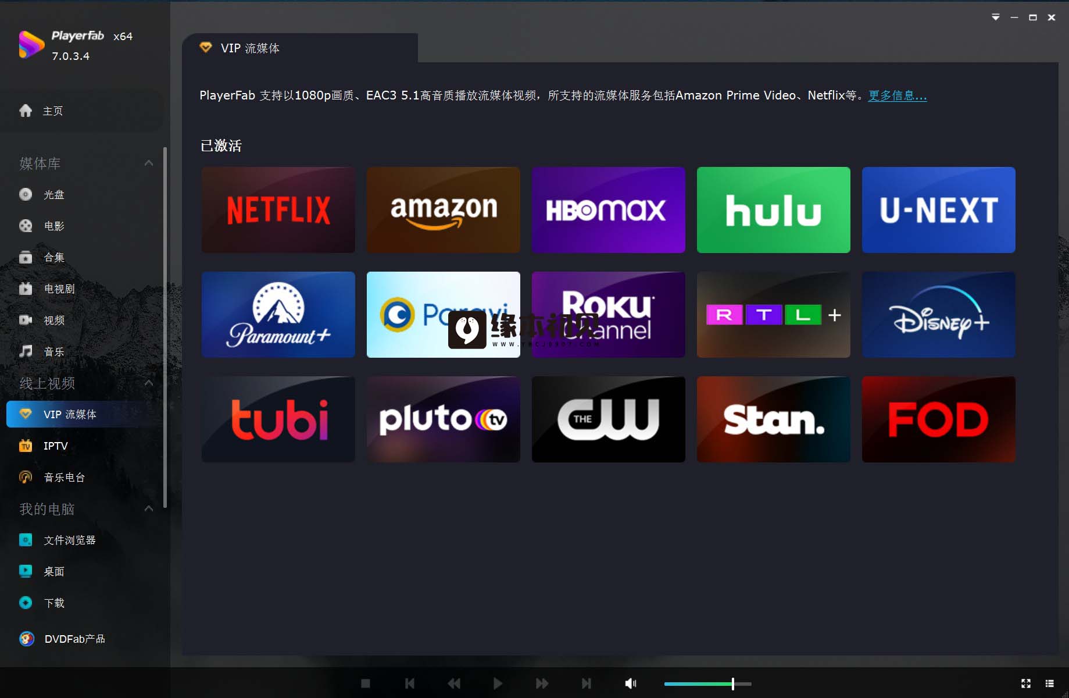Toggle fullscreen mode
Image resolution: width=1069 pixels, height=698 pixels.
pos(1026,683)
